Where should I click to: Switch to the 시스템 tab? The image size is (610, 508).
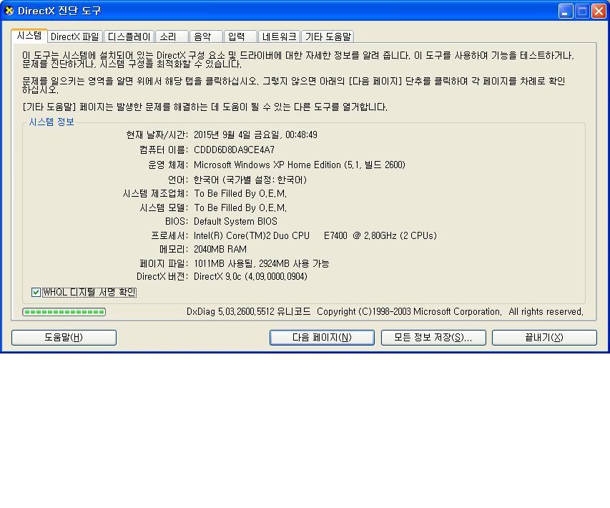pyautogui.click(x=29, y=36)
